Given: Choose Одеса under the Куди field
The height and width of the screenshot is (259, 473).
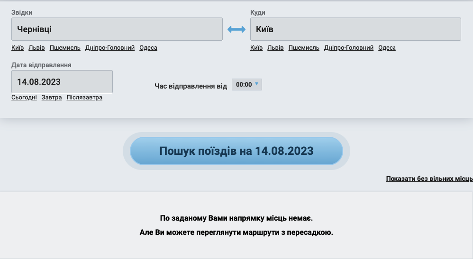Looking at the screenshot, I should click(387, 48).
